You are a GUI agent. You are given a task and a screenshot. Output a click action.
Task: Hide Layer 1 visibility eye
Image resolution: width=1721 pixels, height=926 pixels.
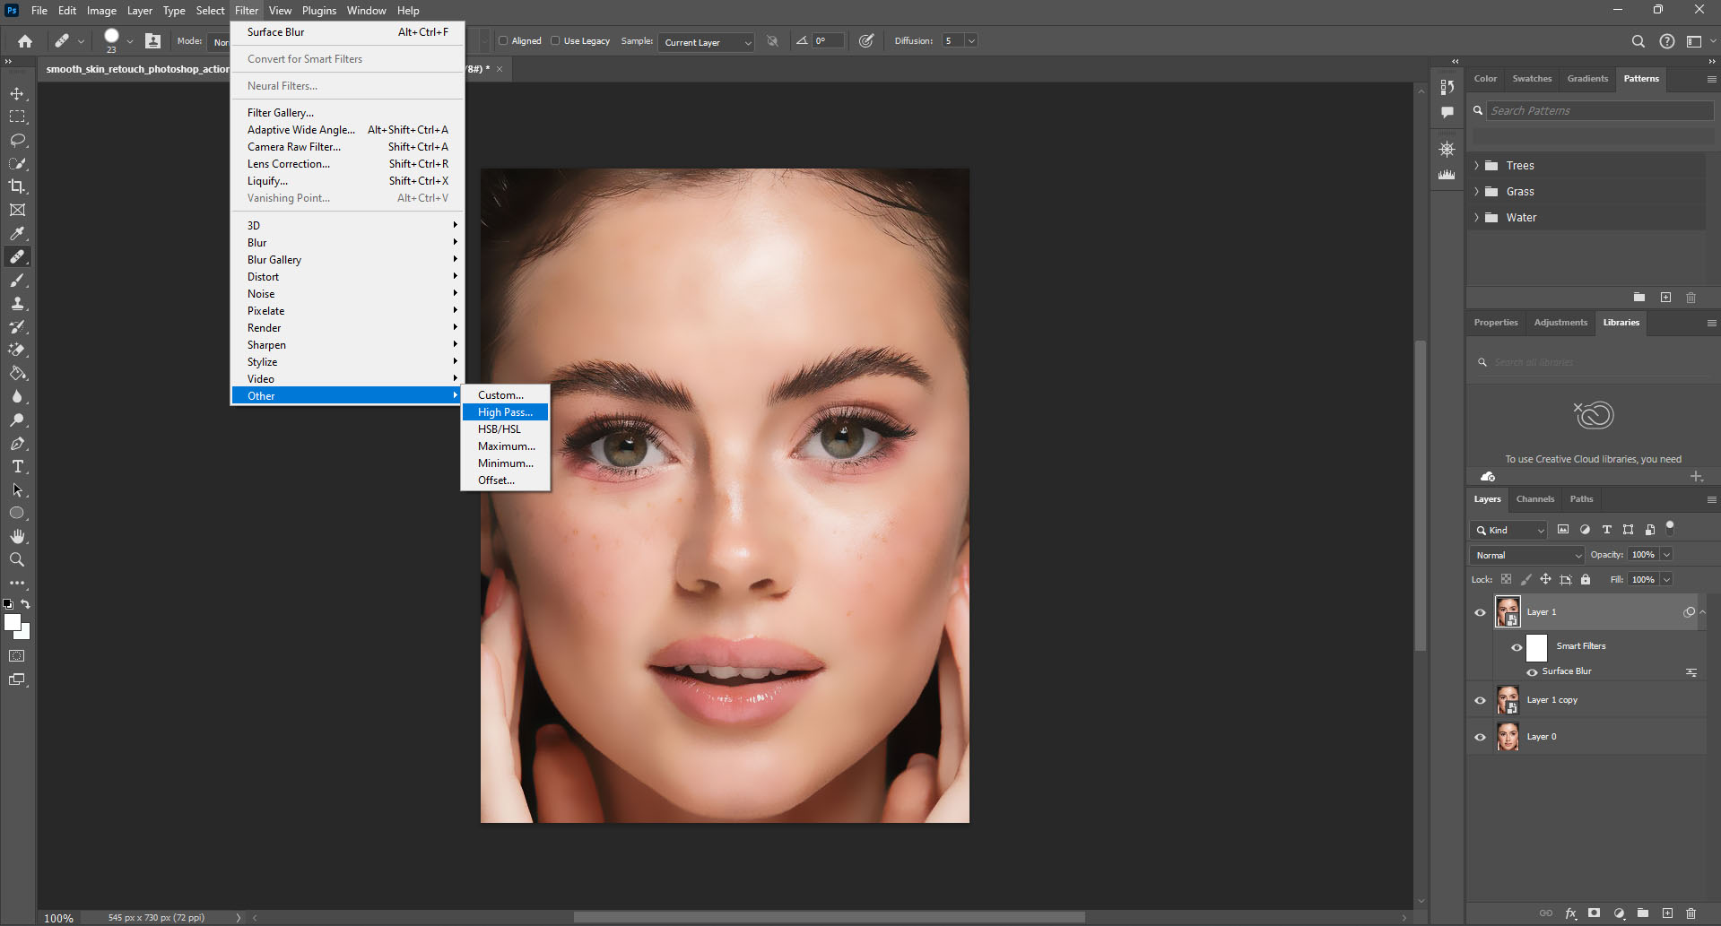coord(1480,612)
